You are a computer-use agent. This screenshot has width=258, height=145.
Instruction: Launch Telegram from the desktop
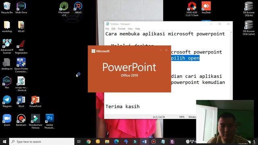[x=7, y=101]
